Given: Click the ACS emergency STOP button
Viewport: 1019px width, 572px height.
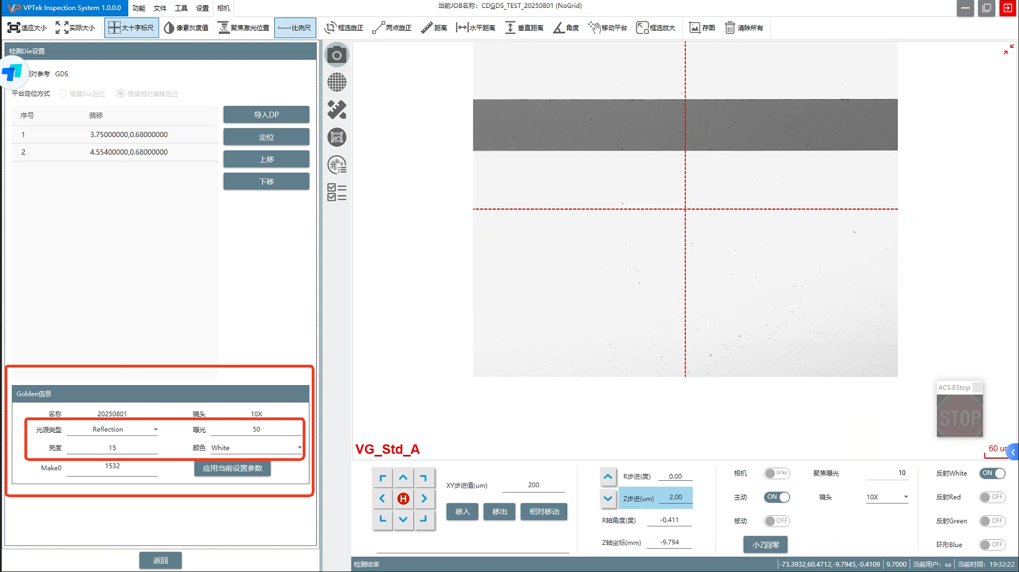Looking at the screenshot, I should click(959, 417).
